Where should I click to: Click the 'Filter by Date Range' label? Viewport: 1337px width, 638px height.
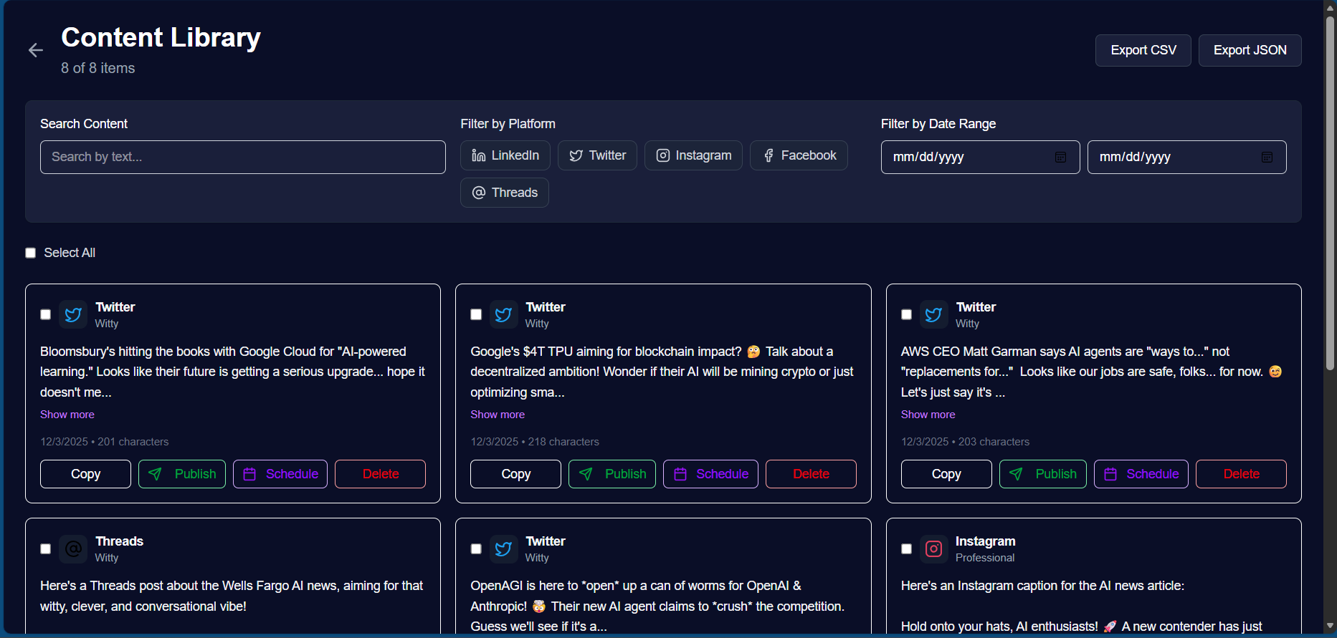pyautogui.click(x=938, y=124)
